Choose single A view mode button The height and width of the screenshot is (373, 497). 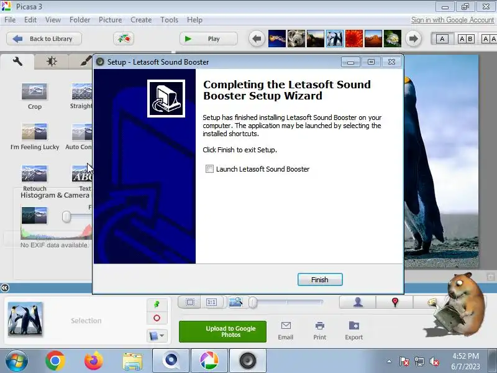pos(442,39)
